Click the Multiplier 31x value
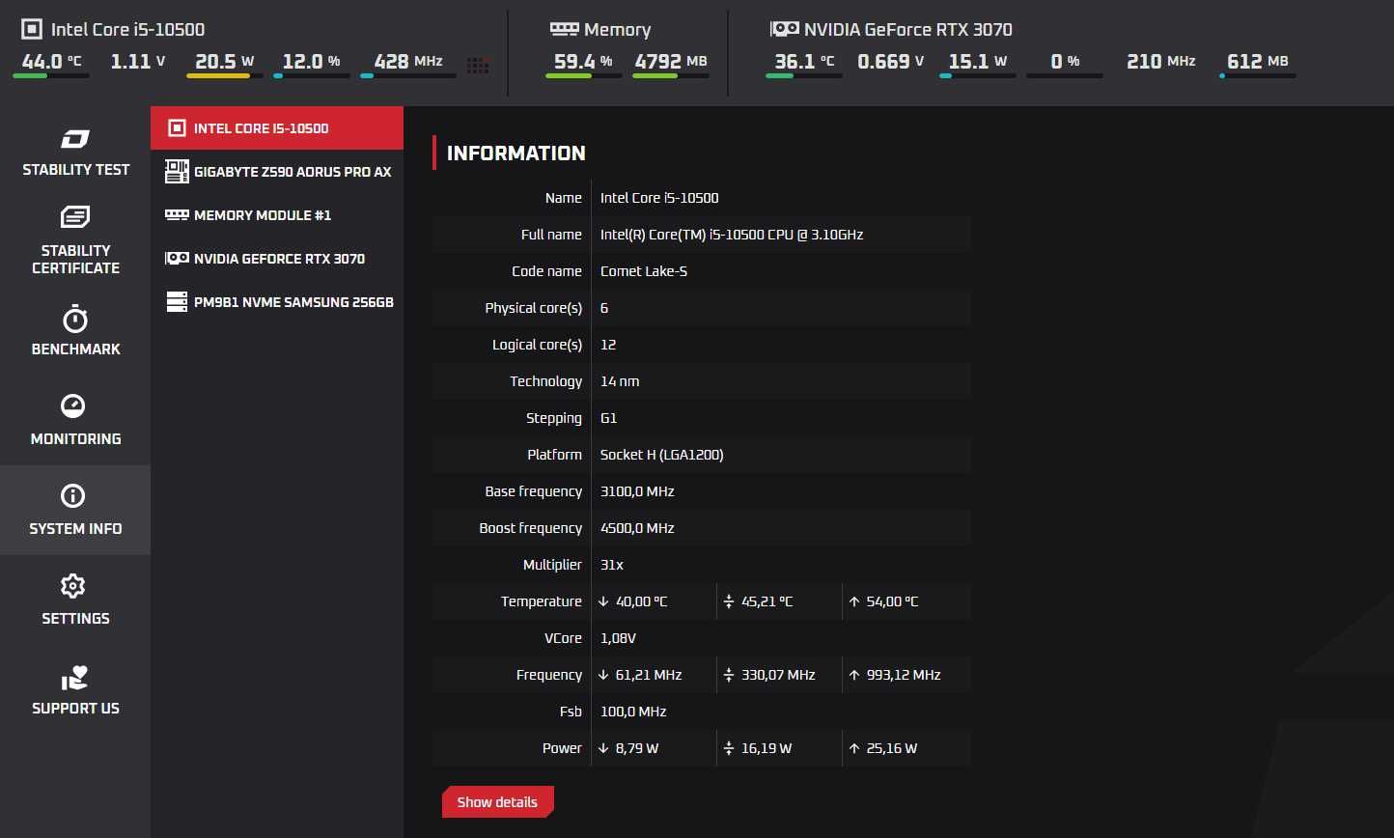The height and width of the screenshot is (838, 1394). [x=612, y=565]
